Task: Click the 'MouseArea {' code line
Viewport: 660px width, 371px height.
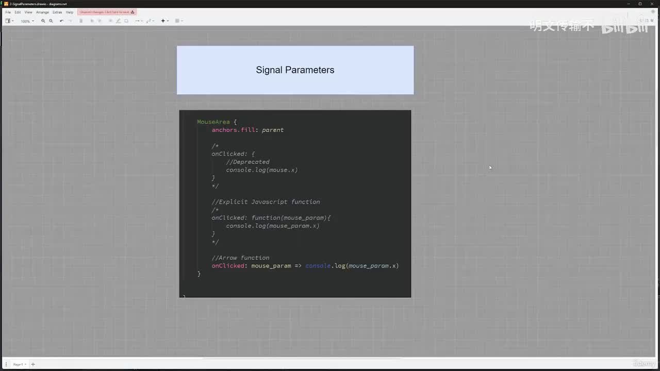Action: [217, 122]
